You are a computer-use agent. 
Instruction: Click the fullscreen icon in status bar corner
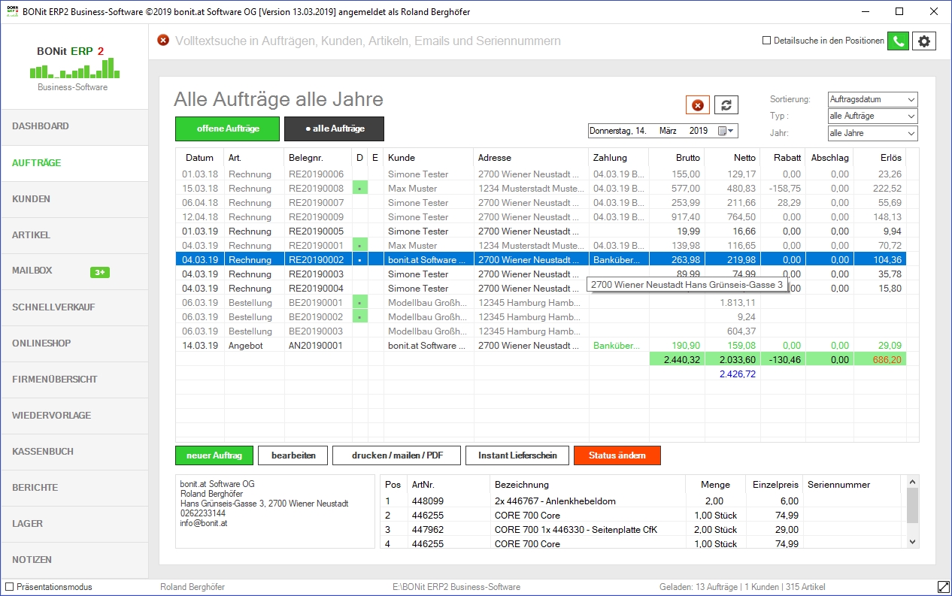click(943, 587)
